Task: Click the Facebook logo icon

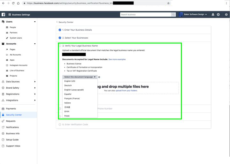Action: coord(3,14)
